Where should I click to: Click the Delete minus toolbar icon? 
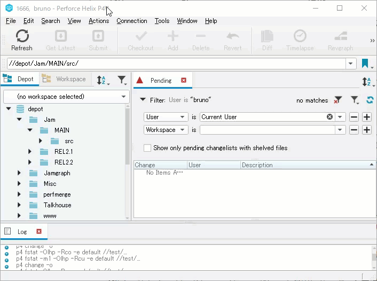click(201, 36)
